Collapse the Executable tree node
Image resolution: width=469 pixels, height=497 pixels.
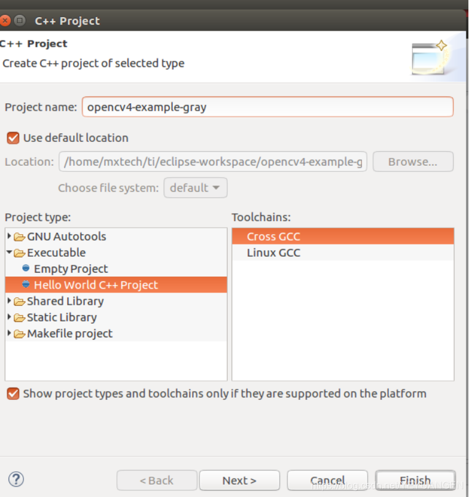point(9,252)
